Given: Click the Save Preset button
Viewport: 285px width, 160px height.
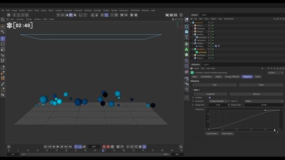Looking at the screenshot, I should tap(228, 133).
